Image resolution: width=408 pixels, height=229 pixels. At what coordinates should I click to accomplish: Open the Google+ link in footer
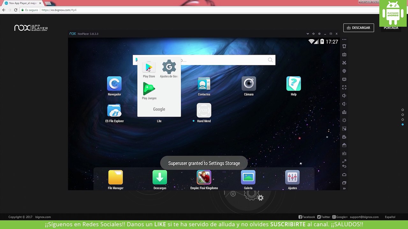click(340, 217)
